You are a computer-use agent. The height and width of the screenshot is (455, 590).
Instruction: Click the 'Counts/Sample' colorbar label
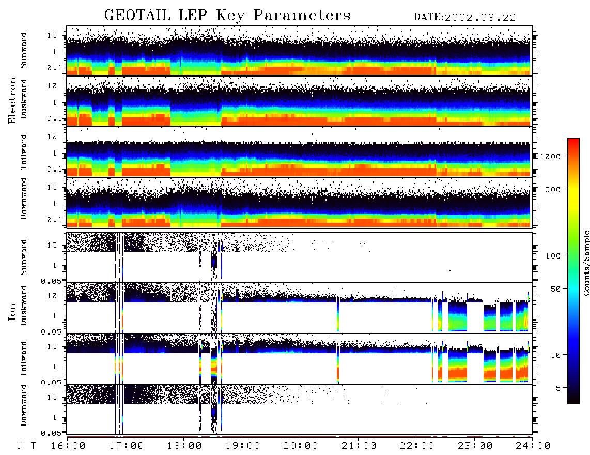pyautogui.click(x=586, y=263)
